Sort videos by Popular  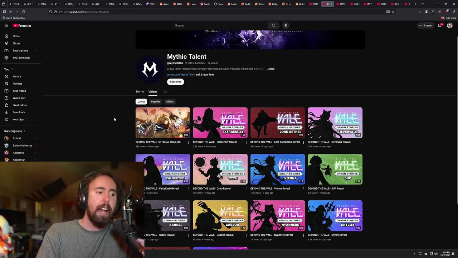coord(155,101)
